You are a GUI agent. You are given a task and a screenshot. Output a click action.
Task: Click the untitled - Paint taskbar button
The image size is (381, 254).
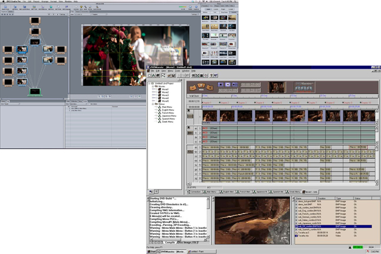coord(201,252)
